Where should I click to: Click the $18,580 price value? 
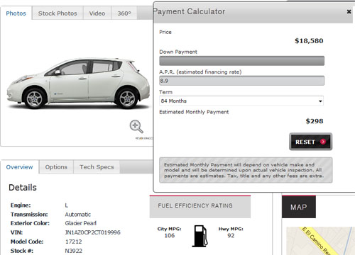pos(309,41)
